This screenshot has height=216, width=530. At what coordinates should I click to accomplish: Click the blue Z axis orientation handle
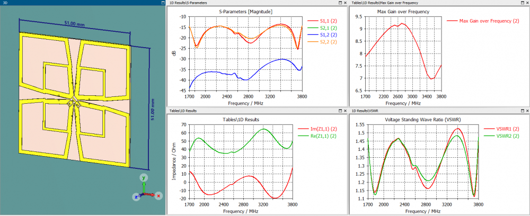point(136,197)
